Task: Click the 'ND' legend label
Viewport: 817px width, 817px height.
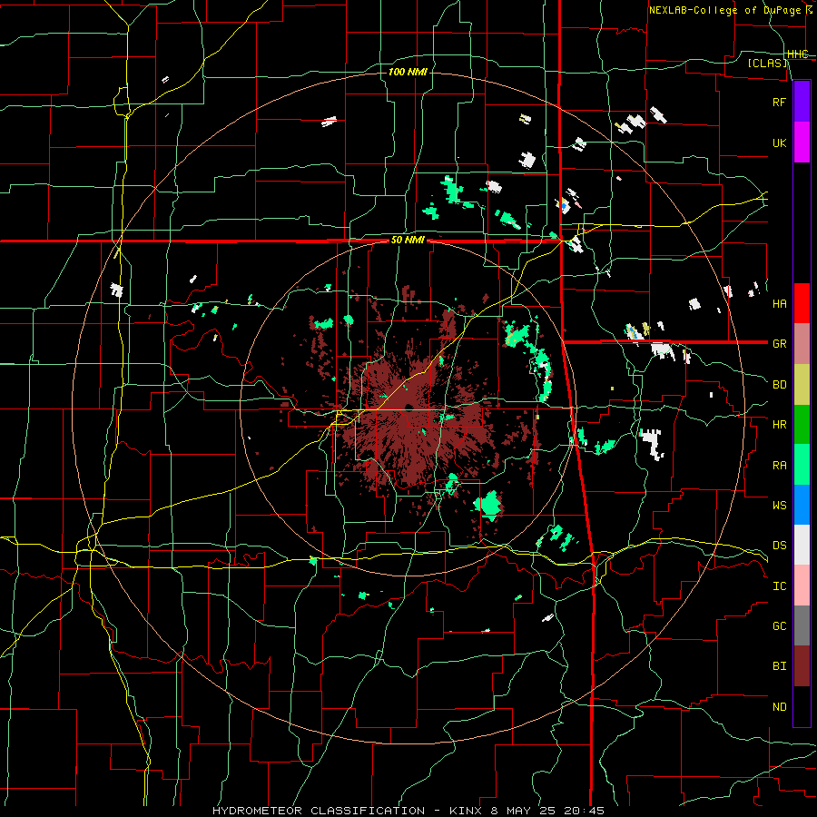Action: (x=779, y=707)
